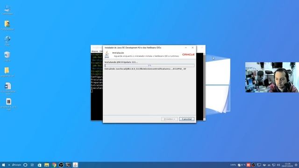Viewport: 299px width, 168px height.
Task: Launch Chrome from the taskbar
Action: pyautogui.click(x=54, y=165)
